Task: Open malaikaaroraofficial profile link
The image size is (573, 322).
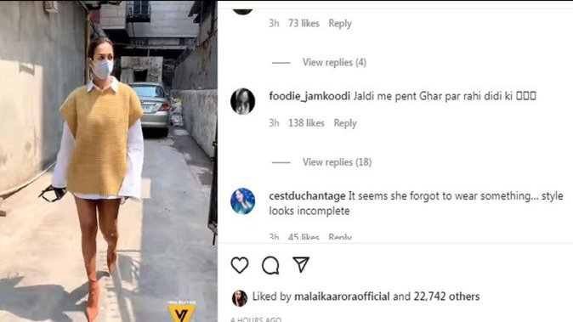Action: coord(342,297)
